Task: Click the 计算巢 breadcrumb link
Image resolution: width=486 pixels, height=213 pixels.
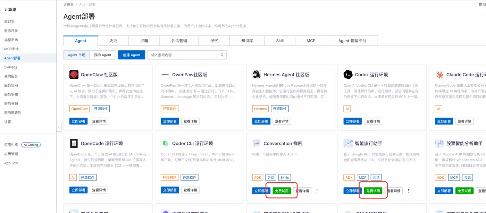Action: point(68,5)
